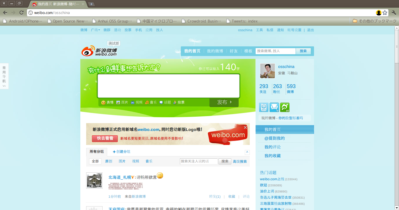Image resolution: width=399 pixels, height=210 pixels.
Task: Open the 好友 tab
Action: coord(234,51)
